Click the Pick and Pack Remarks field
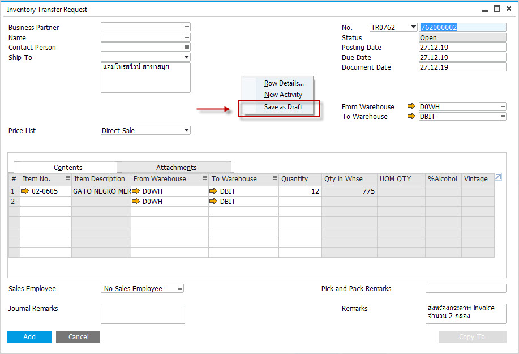519x354 pixels. 466,288
